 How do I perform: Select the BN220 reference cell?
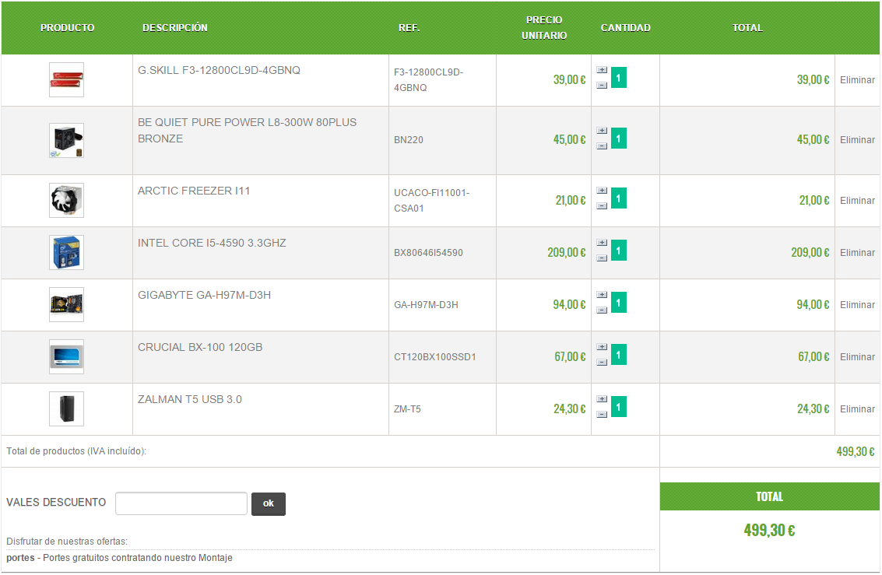pyautogui.click(x=442, y=141)
